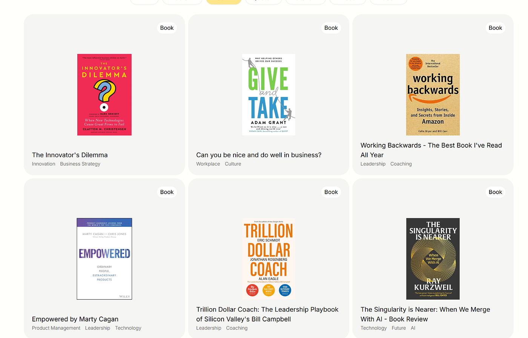The image size is (528, 338).
Task: Open Trillion Dollar Coach title link
Action: (267, 314)
